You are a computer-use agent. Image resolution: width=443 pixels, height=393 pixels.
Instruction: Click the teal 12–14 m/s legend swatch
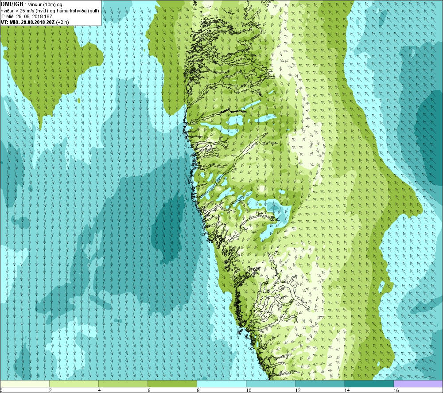[x=319, y=384]
